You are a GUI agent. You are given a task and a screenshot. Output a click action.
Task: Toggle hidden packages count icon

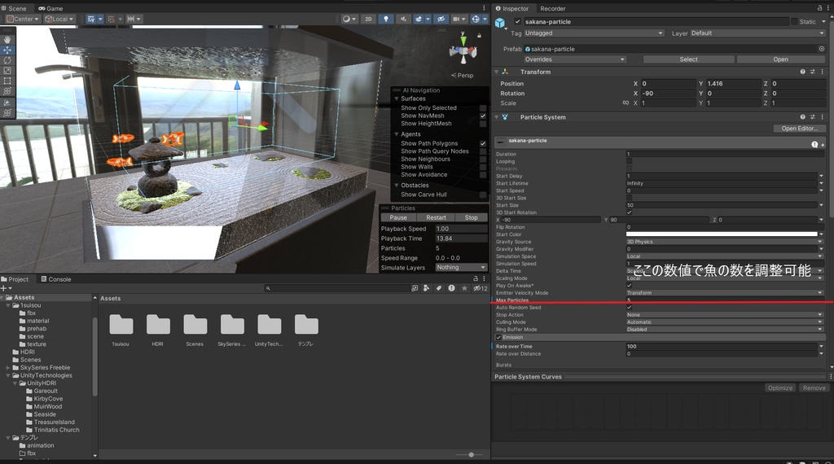(x=481, y=288)
